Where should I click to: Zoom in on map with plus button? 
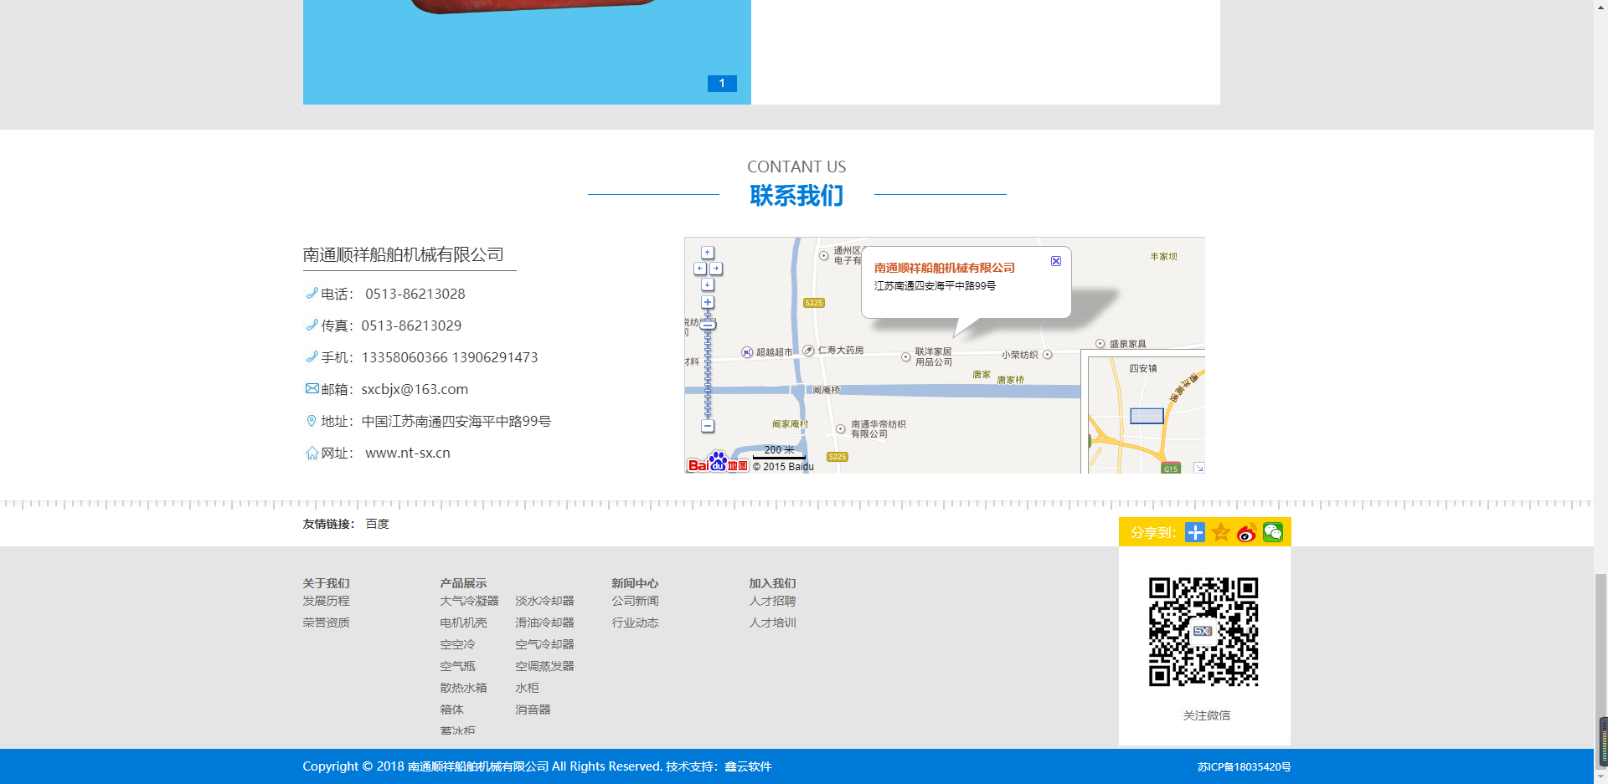(x=708, y=302)
